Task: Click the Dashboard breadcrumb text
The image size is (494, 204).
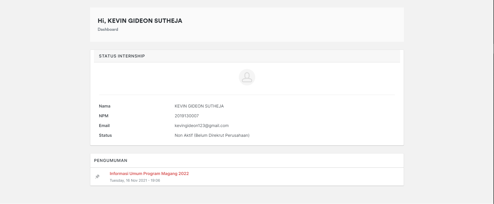Action: [108, 30]
